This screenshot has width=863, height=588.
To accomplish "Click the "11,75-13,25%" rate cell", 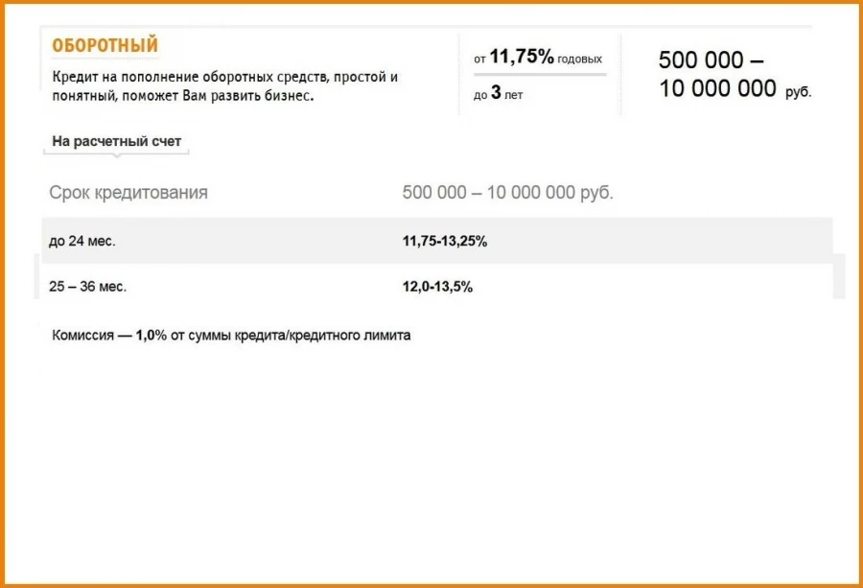I will 445,242.
